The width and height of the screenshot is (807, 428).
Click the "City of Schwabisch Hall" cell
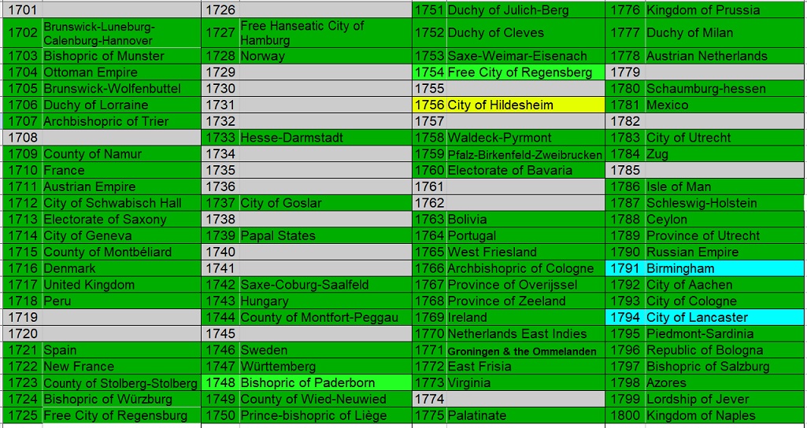pos(121,203)
